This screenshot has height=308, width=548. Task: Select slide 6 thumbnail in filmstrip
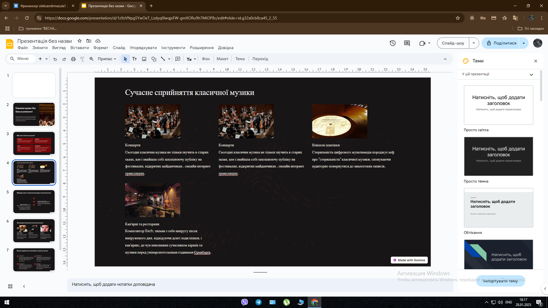tap(34, 230)
